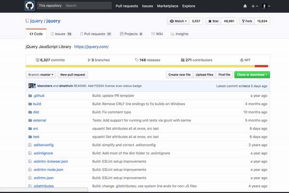Click the .github folder icon
The width and height of the screenshot is (289, 193).
pyautogui.click(x=29, y=95)
